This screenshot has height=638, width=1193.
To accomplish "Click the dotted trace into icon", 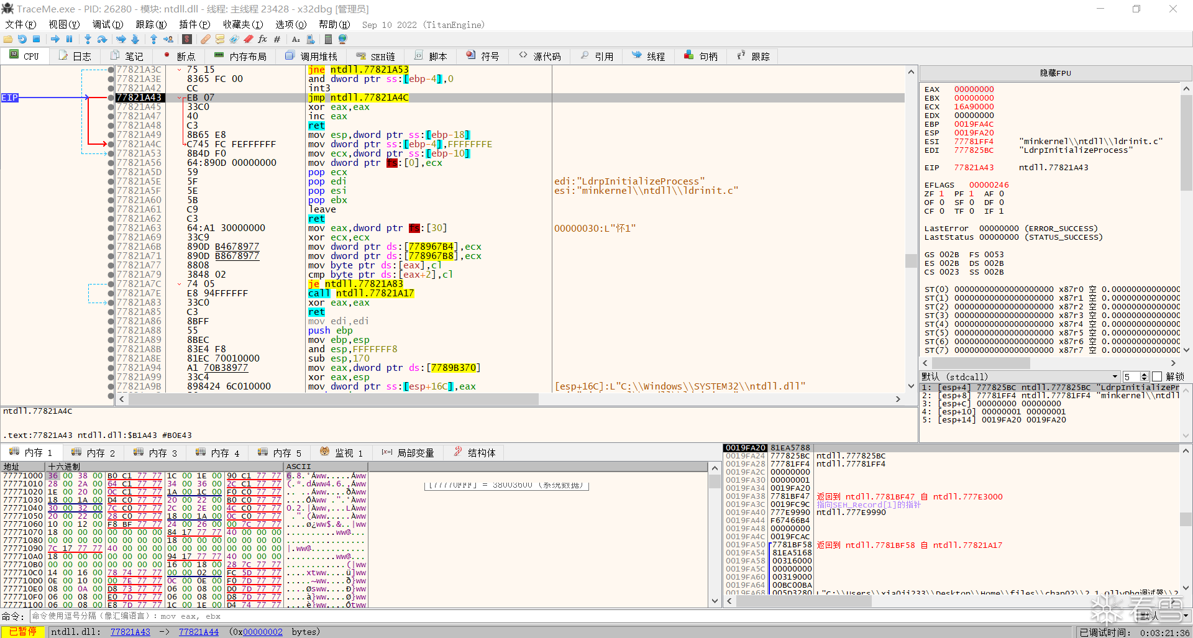I will coord(121,39).
